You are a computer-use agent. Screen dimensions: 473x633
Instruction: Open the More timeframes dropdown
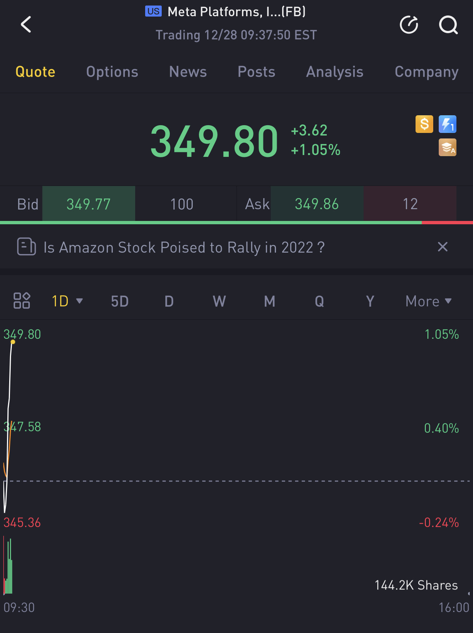tap(428, 301)
